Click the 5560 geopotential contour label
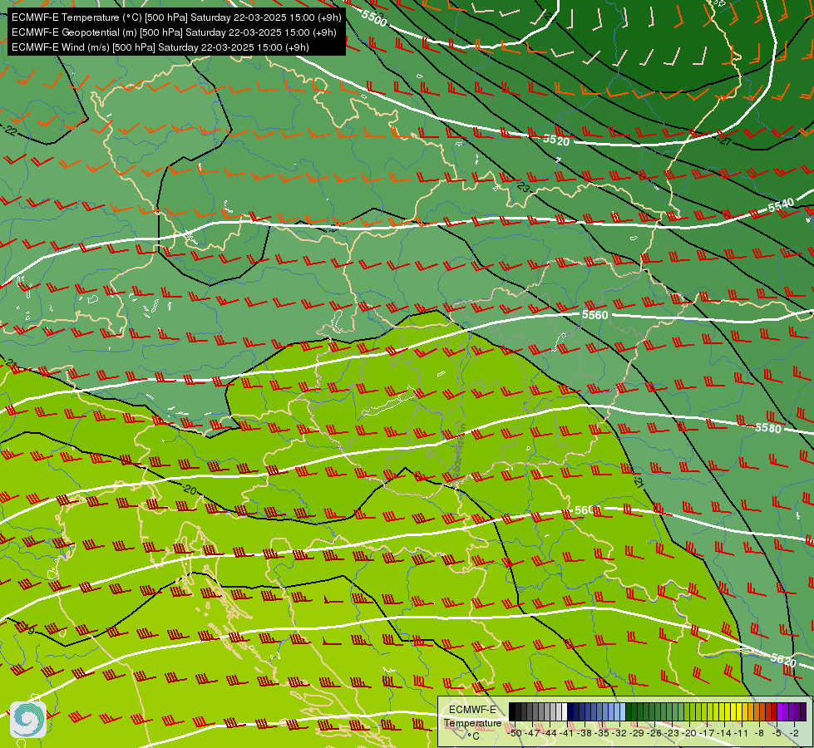The height and width of the screenshot is (748, 814). tap(595, 315)
